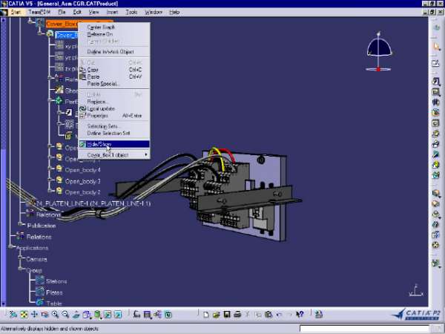445x334 pixels.
Task: Open the Insert menu
Action: [x=112, y=12]
